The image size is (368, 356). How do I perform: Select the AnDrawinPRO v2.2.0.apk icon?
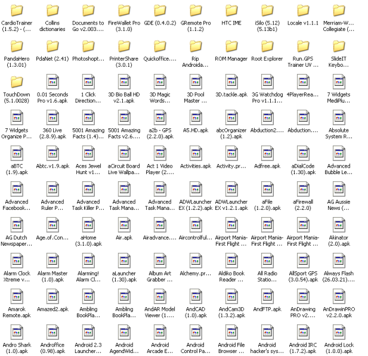tap(339, 296)
